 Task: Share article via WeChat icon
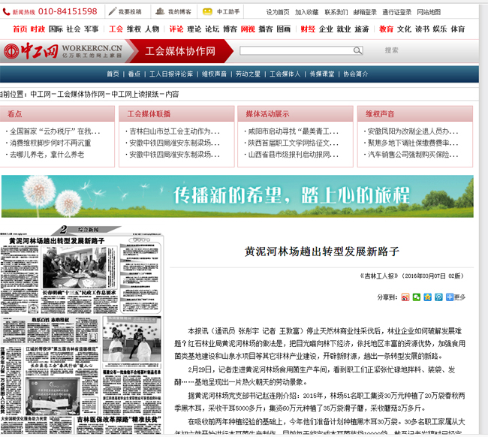coord(416,297)
